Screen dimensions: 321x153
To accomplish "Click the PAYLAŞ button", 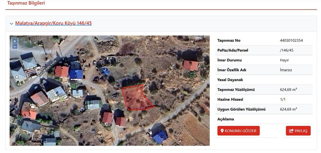I will [298, 131].
